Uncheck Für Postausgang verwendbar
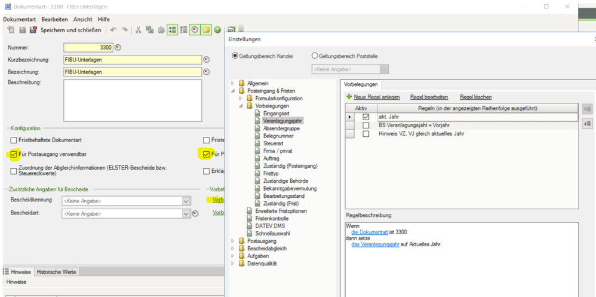This screenshot has height=297, width=596. [14, 154]
